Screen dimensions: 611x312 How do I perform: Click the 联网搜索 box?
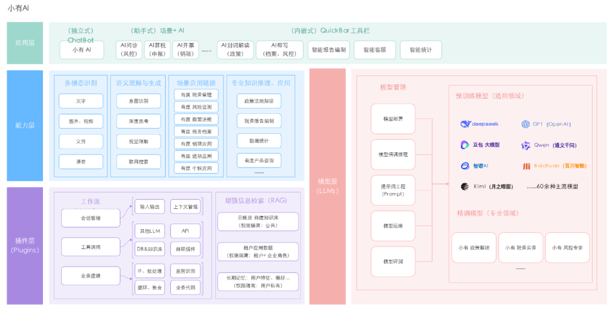(x=139, y=162)
